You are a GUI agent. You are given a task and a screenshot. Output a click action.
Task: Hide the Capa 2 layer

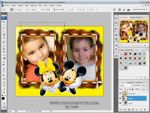tap(120, 98)
